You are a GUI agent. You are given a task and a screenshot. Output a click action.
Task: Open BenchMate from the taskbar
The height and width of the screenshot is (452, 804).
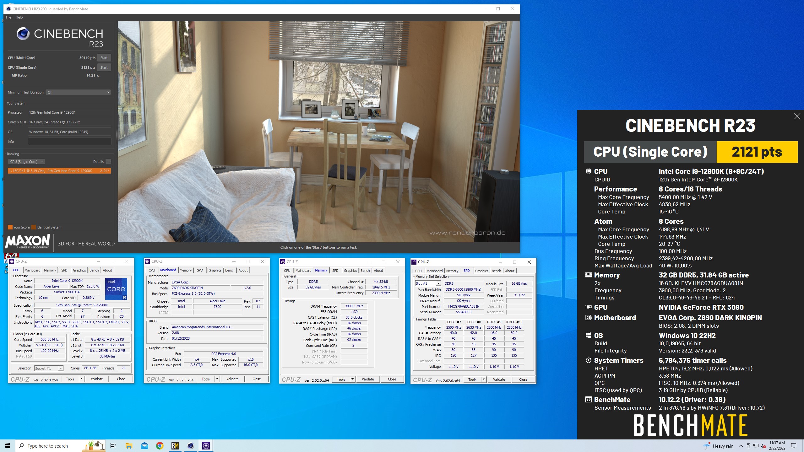tap(175, 446)
